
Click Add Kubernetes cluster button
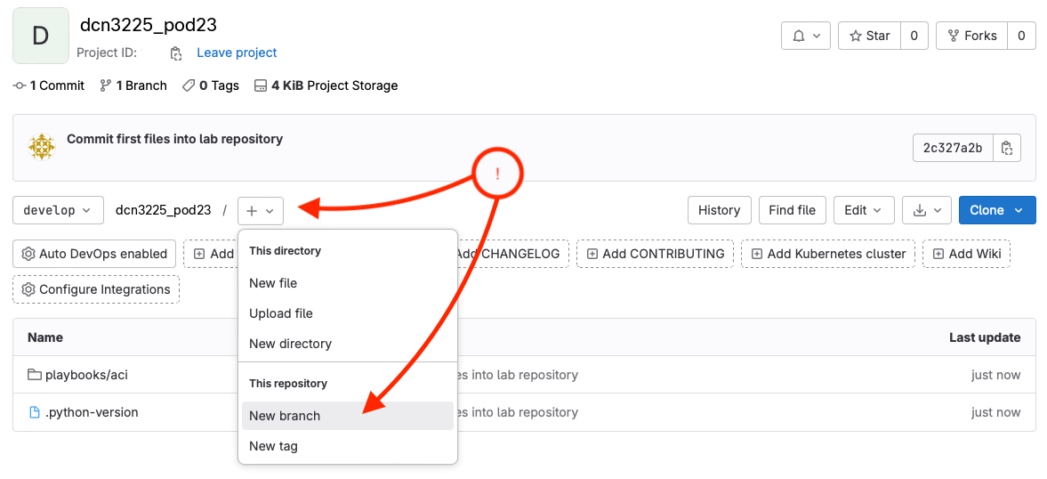coord(827,254)
